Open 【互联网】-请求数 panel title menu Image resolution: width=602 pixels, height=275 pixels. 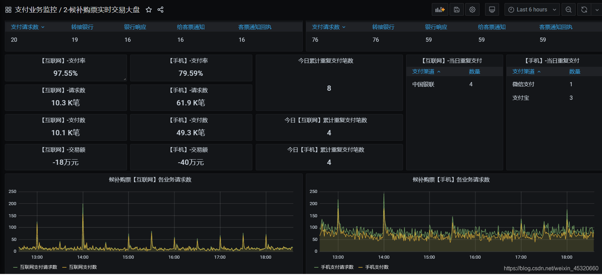63,90
